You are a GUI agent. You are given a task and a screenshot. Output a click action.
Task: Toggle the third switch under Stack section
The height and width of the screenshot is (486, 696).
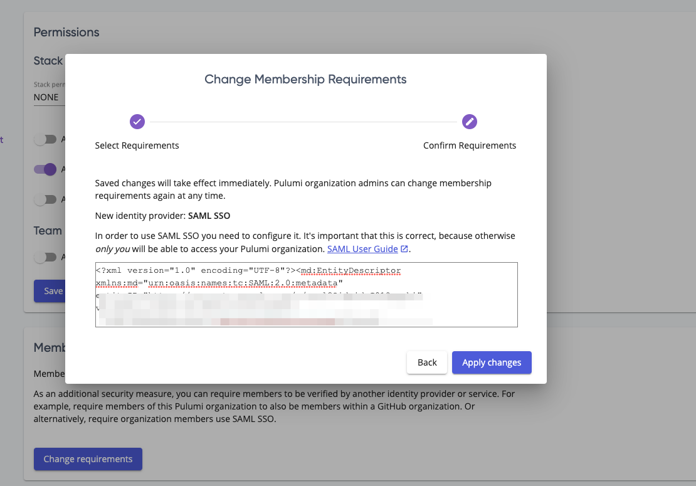point(45,199)
